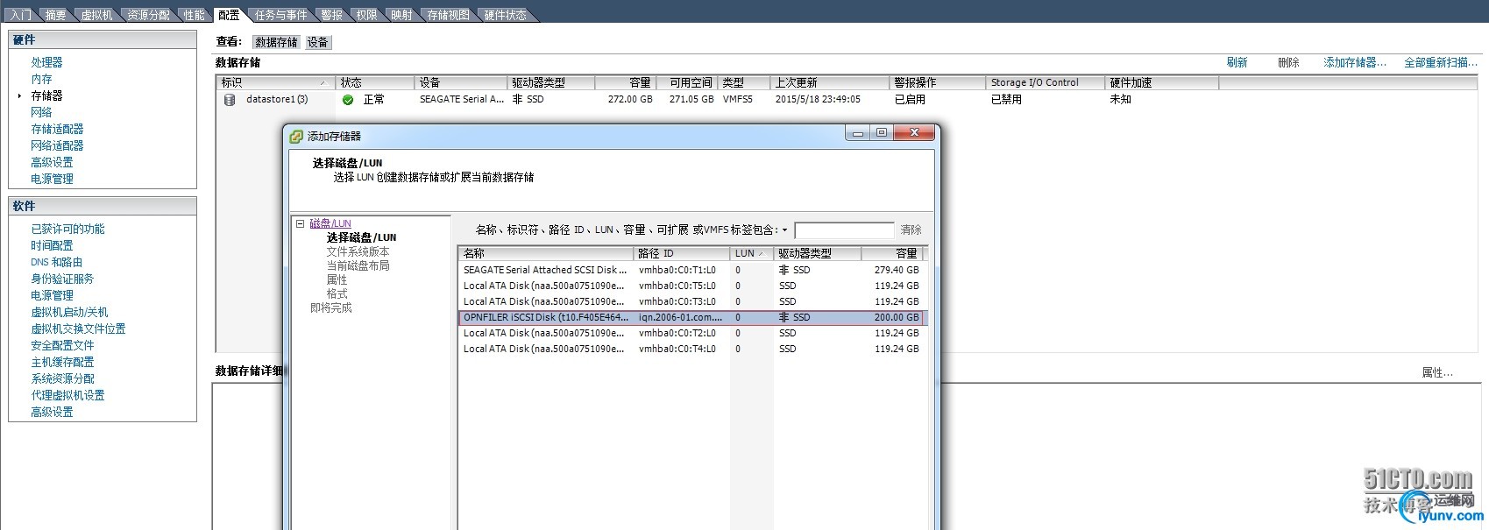Open 身份验证服务 in the software list
The image size is (1489, 530).
coord(62,279)
